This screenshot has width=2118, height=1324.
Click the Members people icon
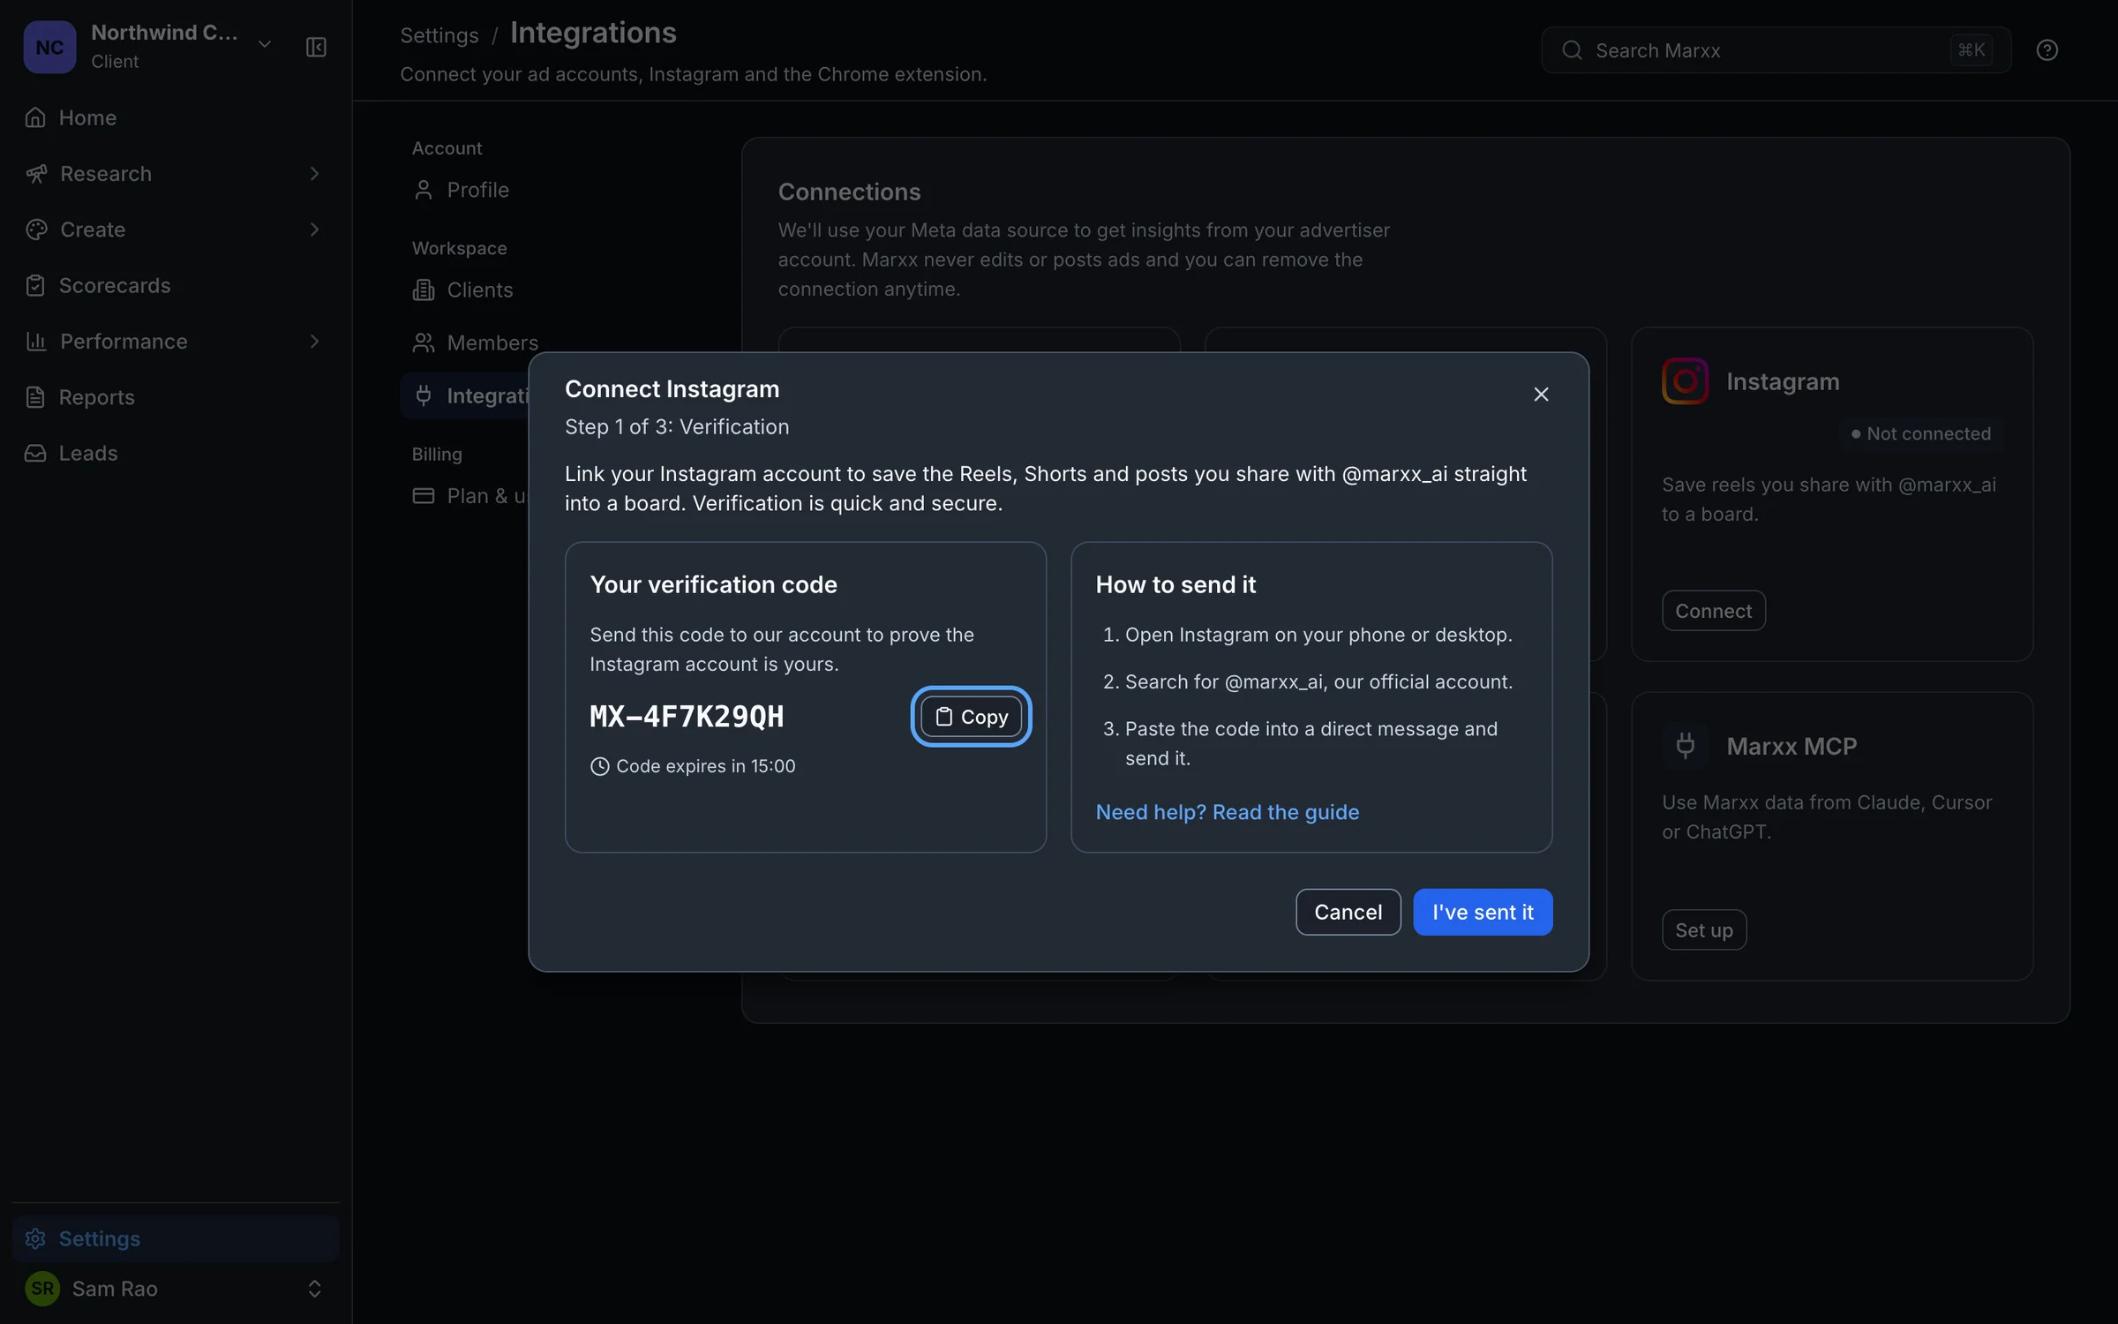[423, 342]
